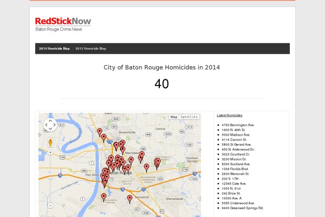The width and height of the screenshot is (325, 217).
Task: Click the marker just above I-110 shield
Action: coord(103,138)
